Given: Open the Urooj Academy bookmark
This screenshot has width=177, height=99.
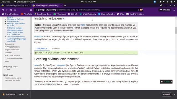Looking at the screenshot, I should click(88, 14).
